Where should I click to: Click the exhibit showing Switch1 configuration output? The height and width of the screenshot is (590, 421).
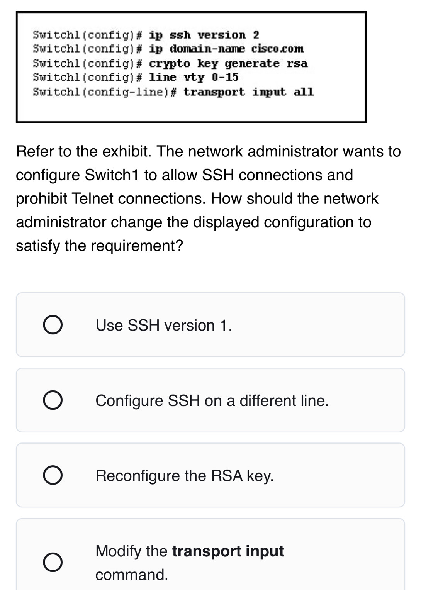click(192, 66)
